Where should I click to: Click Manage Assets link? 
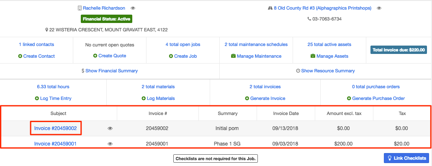pos(332,56)
